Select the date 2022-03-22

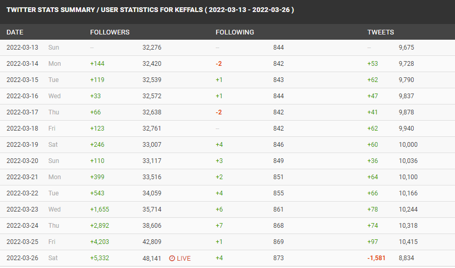click(x=22, y=193)
